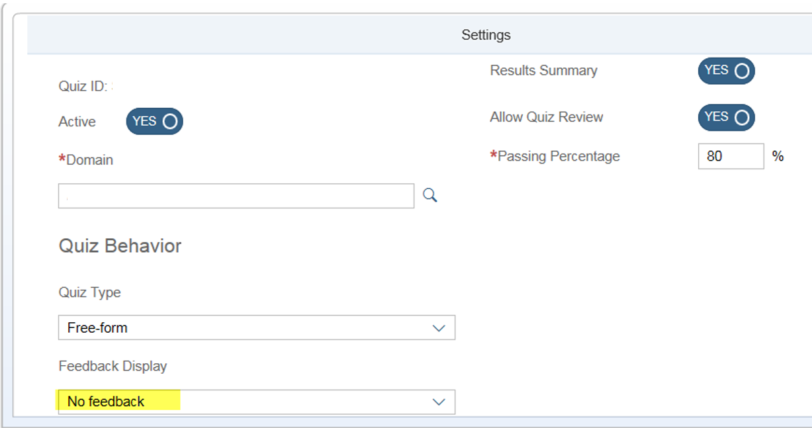Screen dimensions: 812x428
Task: Click the Settings header title
Action: (486, 34)
